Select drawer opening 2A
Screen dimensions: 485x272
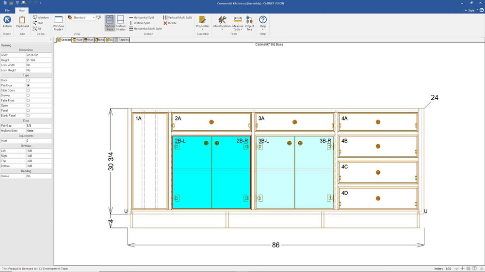(x=211, y=122)
